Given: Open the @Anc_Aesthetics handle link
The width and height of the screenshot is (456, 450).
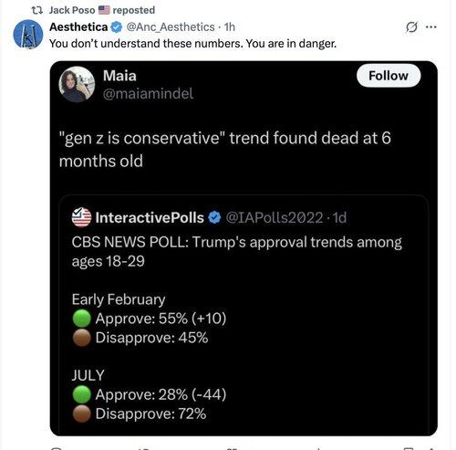Looking at the screenshot, I should pos(171,27).
